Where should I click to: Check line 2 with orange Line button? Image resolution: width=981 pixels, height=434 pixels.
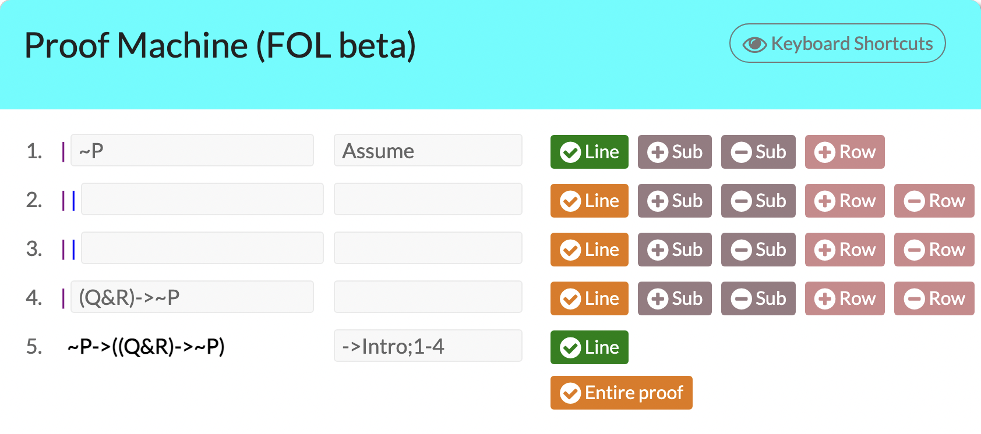[x=589, y=201]
